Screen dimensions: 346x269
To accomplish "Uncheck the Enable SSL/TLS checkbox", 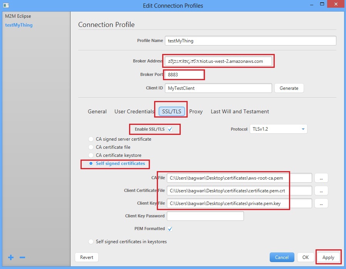I will point(170,129).
